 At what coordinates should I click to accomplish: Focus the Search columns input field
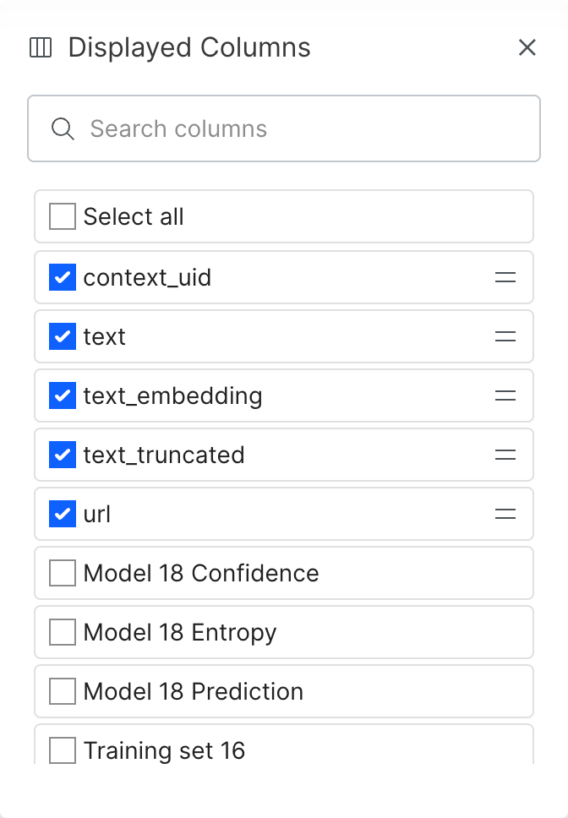284,128
